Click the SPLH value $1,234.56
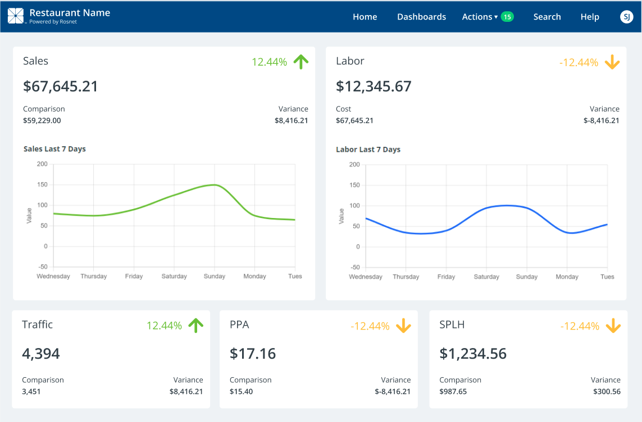The height and width of the screenshot is (422, 642). pos(472,354)
